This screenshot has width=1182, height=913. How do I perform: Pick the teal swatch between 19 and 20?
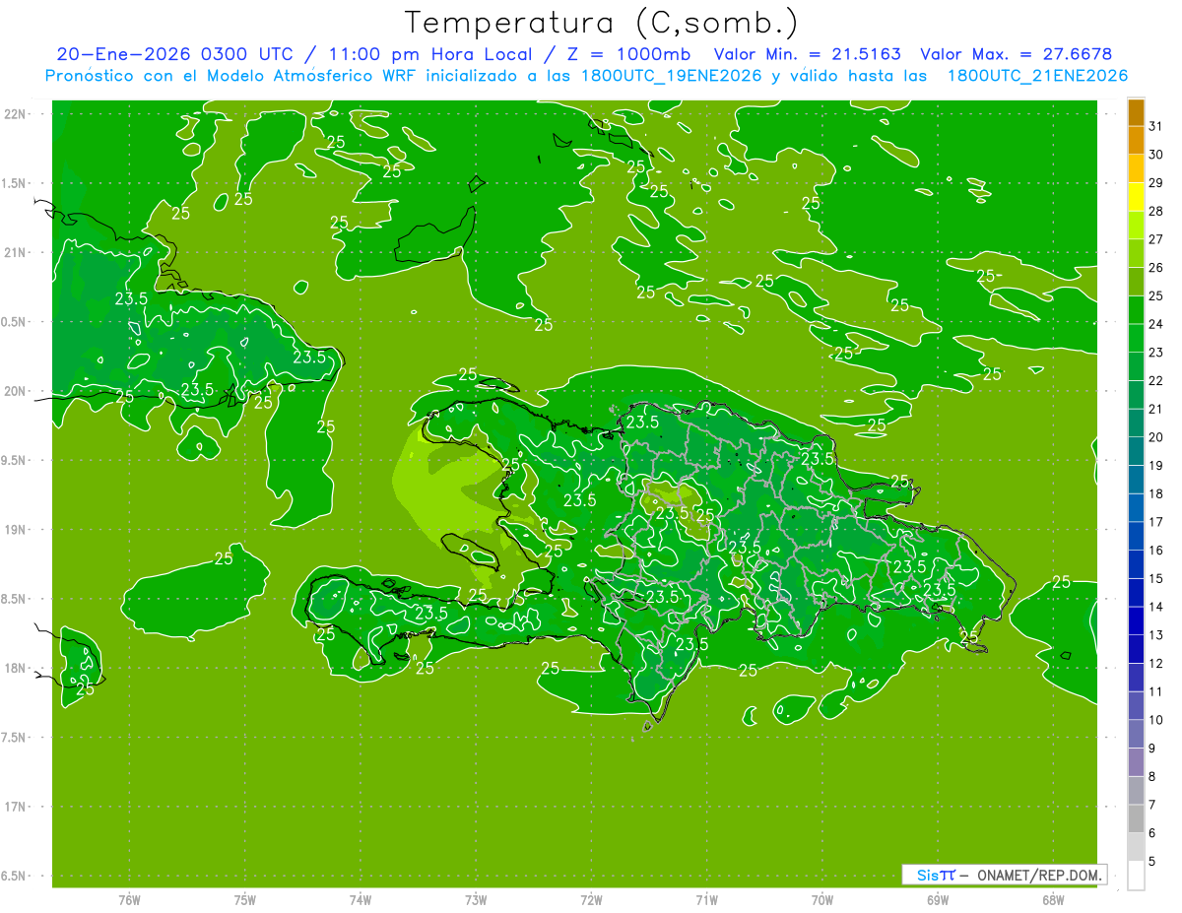point(1136,451)
